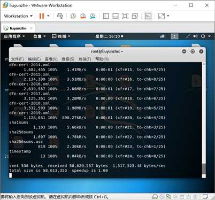Click the terminal scrollbar up arrow
This screenshot has width=215, height=200.
[x=204, y=64]
